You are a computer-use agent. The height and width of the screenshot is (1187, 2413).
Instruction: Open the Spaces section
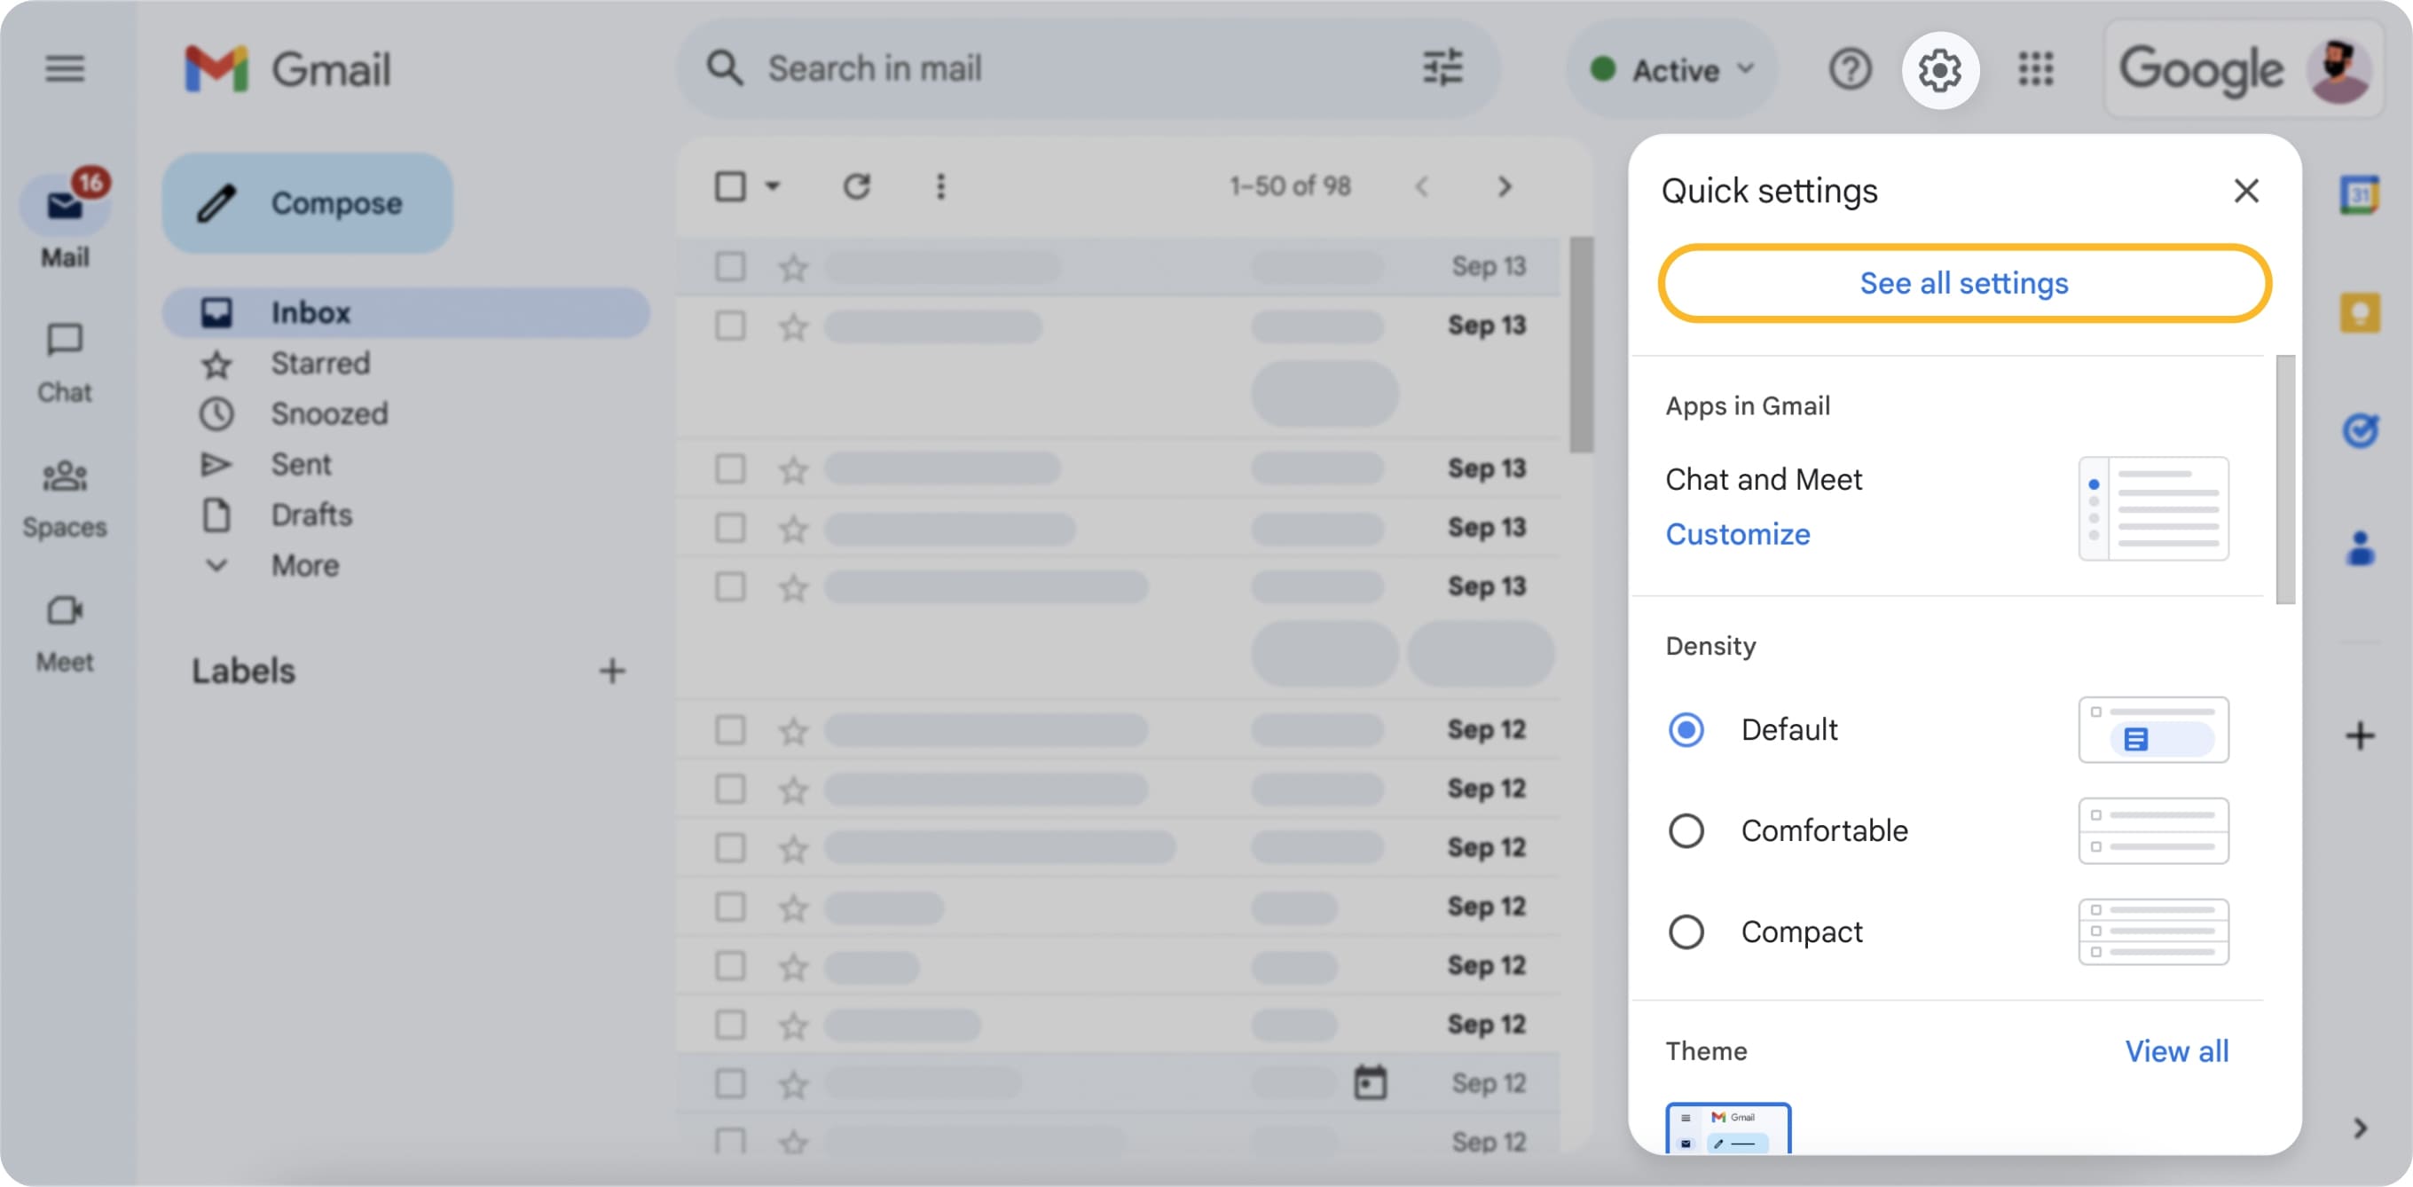(64, 497)
